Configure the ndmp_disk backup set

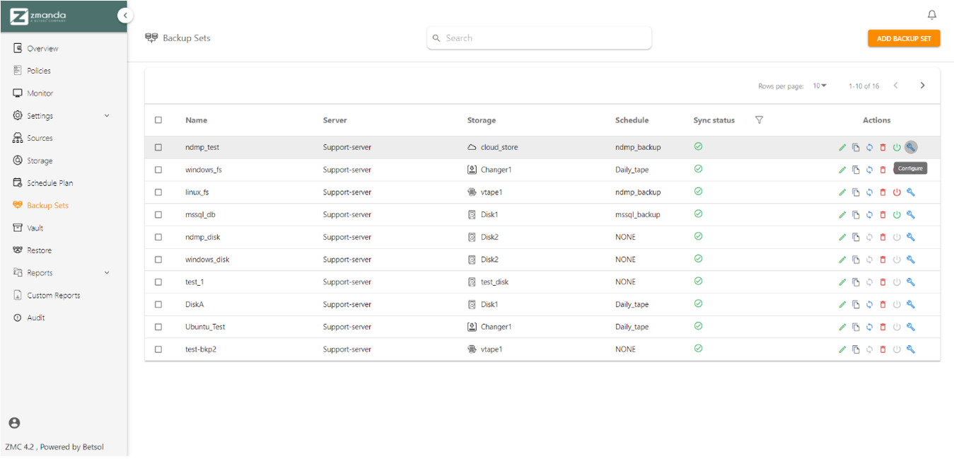coord(911,237)
